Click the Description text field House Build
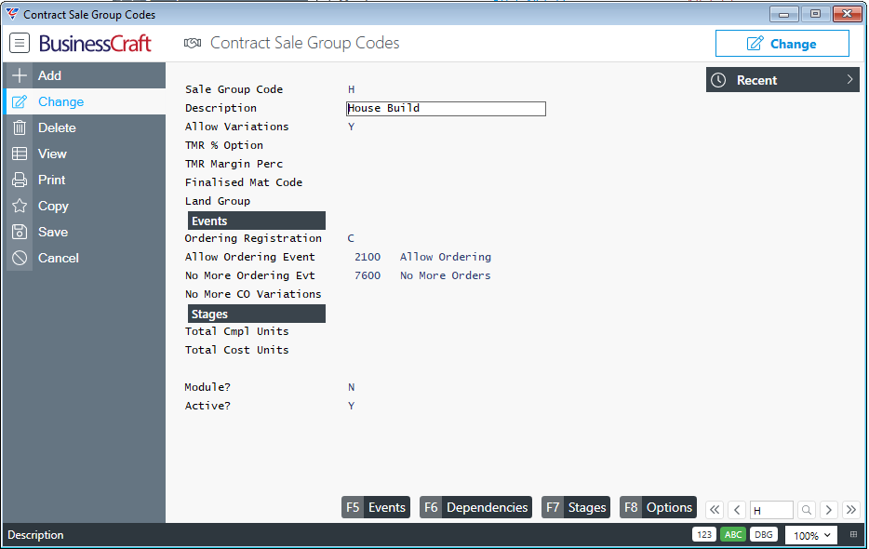 point(447,109)
